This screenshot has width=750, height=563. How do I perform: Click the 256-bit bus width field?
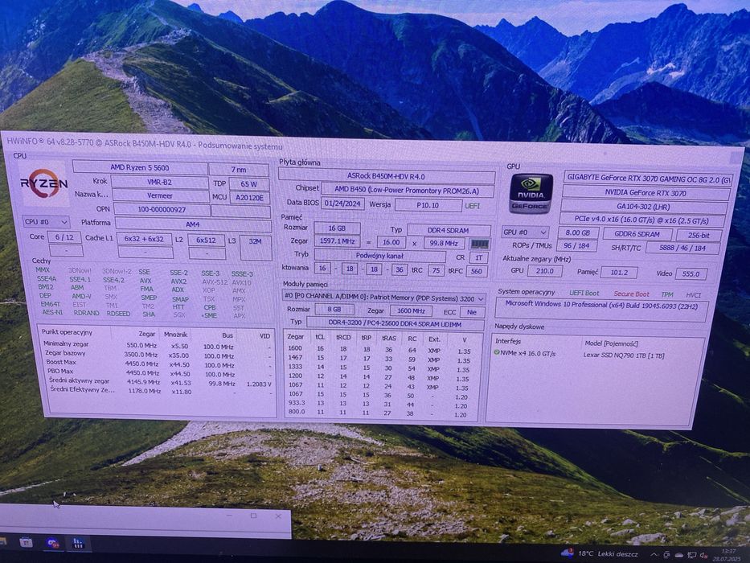(698, 235)
